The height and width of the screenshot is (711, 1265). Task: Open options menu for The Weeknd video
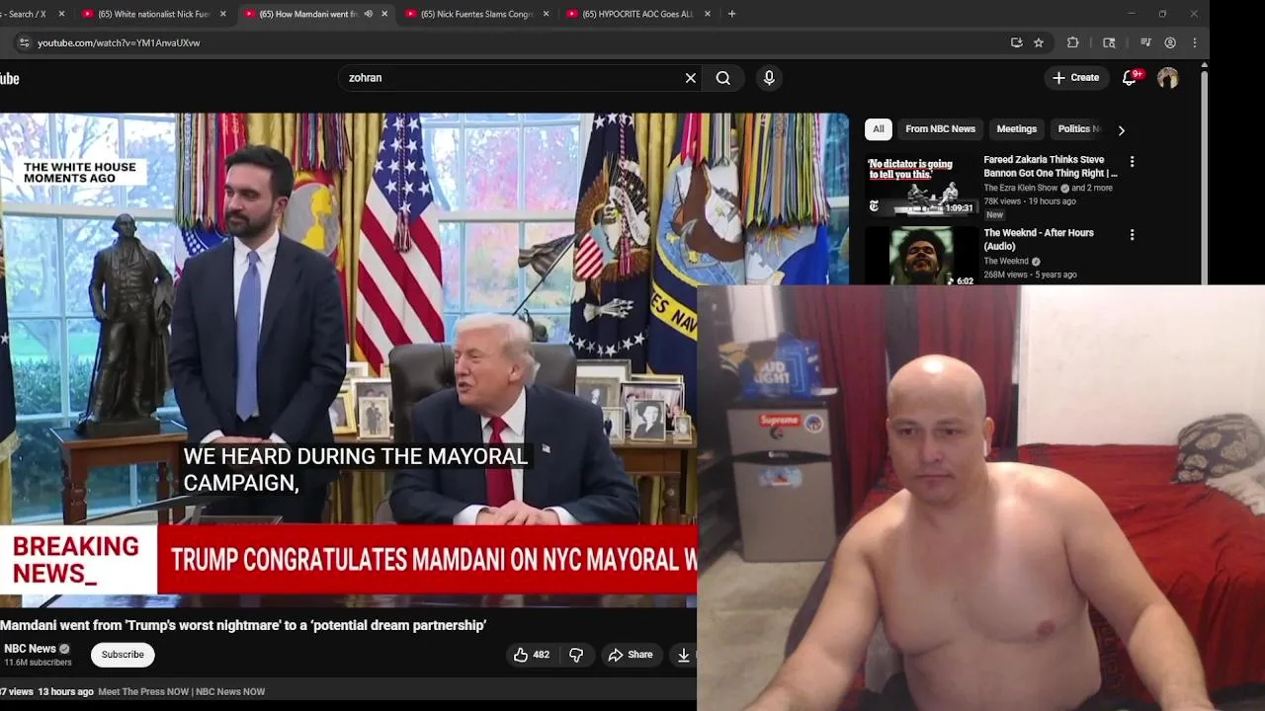coord(1132,235)
